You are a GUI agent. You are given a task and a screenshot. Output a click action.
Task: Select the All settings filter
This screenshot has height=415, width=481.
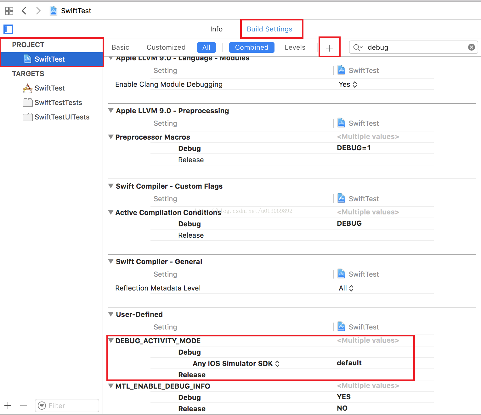click(x=207, y=47)
